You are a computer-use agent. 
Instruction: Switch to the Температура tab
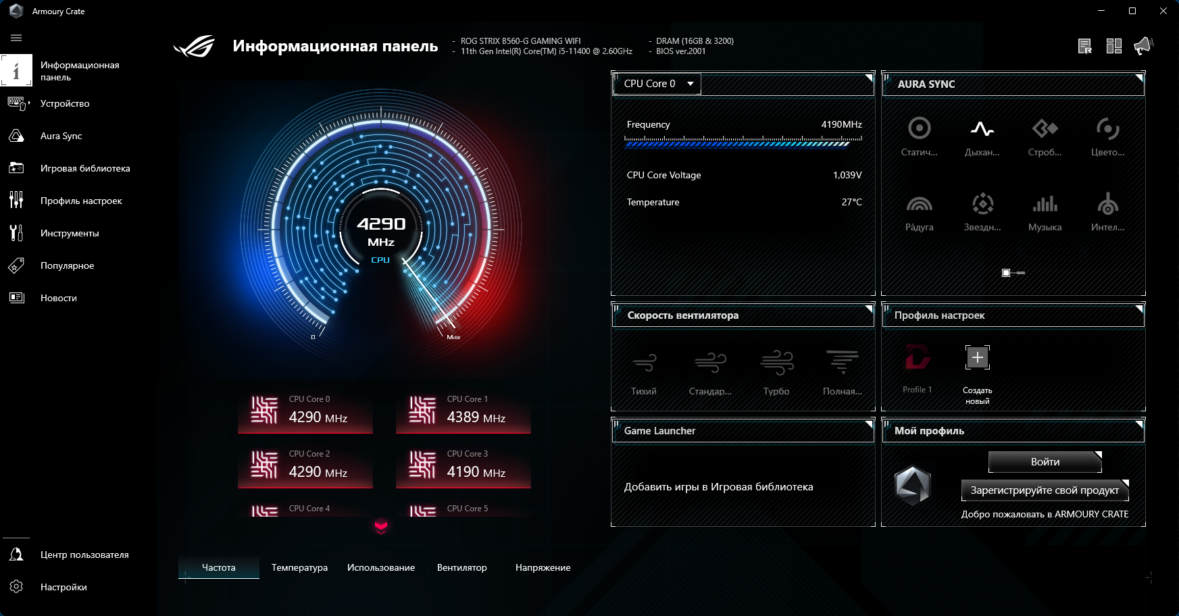299,567
